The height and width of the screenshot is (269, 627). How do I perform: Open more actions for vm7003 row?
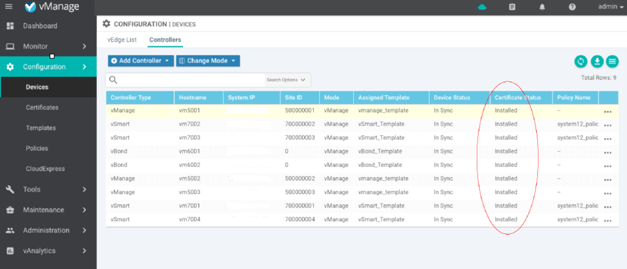[608, 139]
